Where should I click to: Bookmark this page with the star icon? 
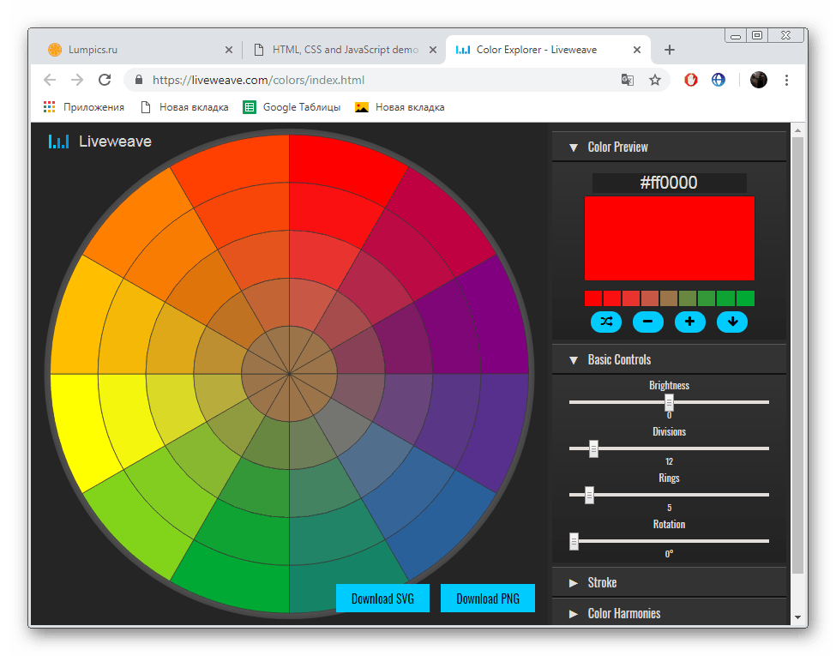pos(655,80)
